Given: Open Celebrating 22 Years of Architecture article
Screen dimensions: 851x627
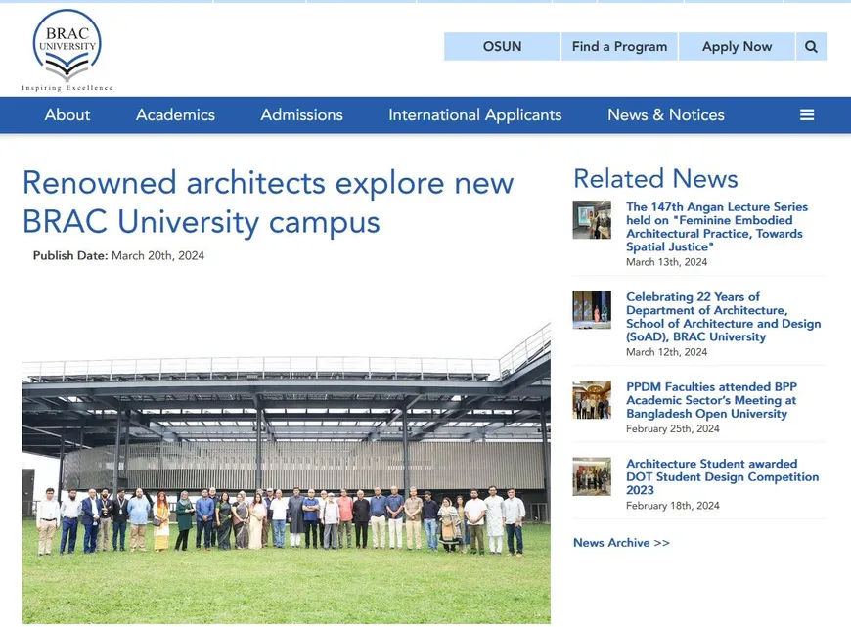Looking at the screenshot, I should point(723,317).
